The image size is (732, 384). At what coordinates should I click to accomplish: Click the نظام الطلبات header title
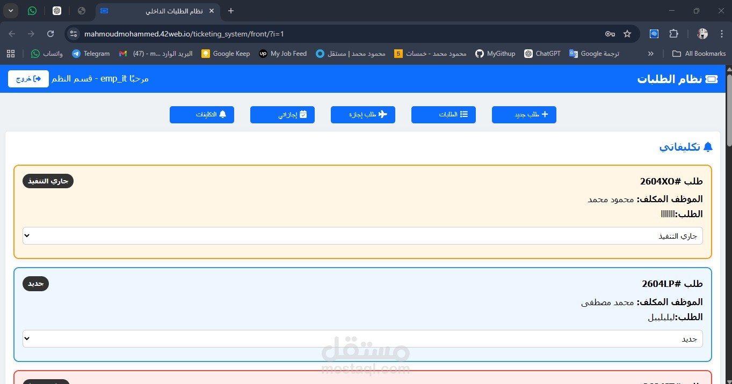tap(678, 79)
